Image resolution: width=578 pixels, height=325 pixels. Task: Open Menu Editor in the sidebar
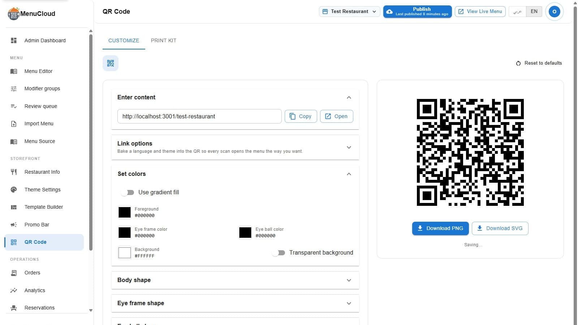(x=44, y=71)
